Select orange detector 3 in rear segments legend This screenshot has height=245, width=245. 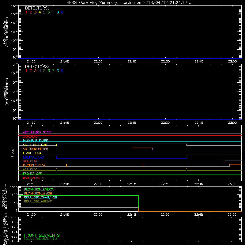tap(35, 71)
